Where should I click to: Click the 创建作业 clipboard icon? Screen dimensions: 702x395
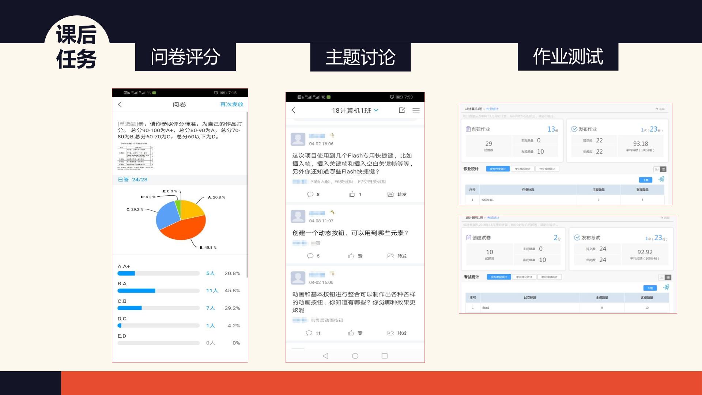pyautogui.click(x=468, y=129)
